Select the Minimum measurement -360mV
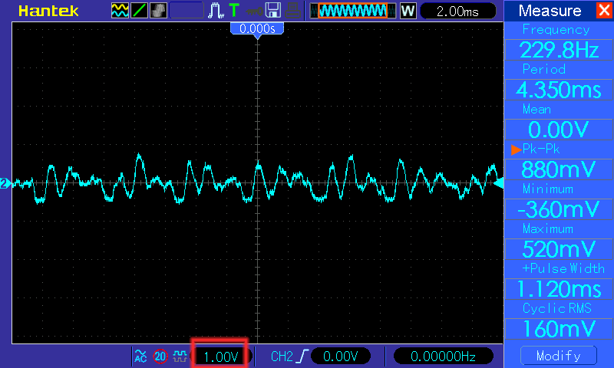614x368 pixels. (559, 209)
